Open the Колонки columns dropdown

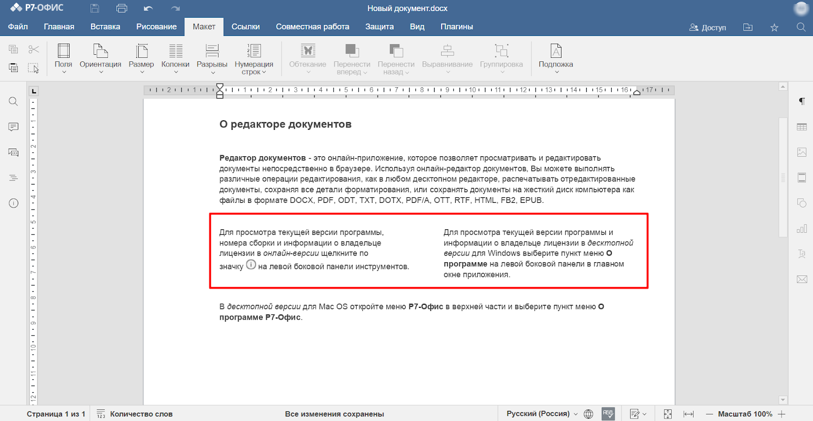(x=175, y=59)
